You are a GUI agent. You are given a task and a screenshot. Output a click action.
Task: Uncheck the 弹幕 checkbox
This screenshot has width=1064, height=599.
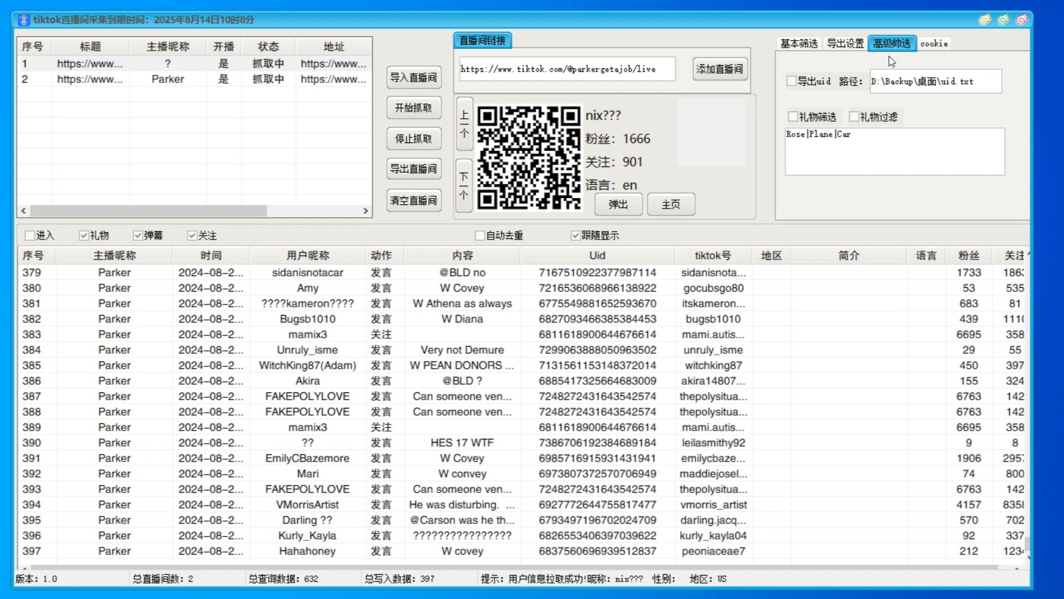click(x=137, y=235)
